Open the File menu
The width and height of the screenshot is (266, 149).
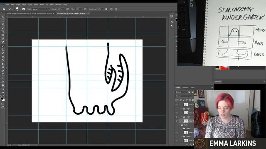click(7, 5)
